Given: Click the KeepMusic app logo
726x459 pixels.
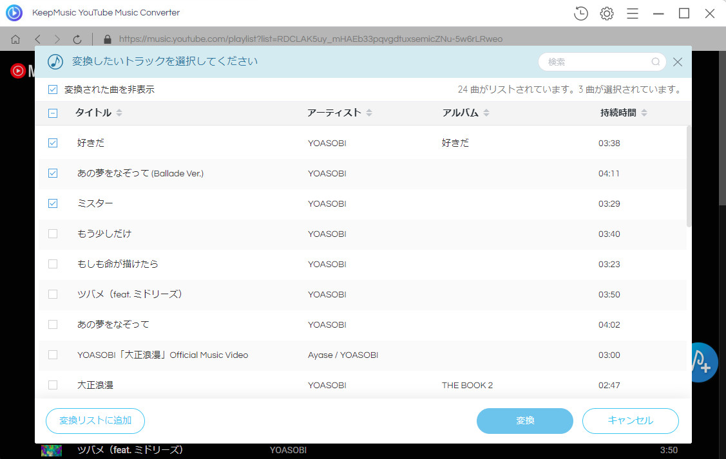Looking at the screenshot, I should click(14, 12).
